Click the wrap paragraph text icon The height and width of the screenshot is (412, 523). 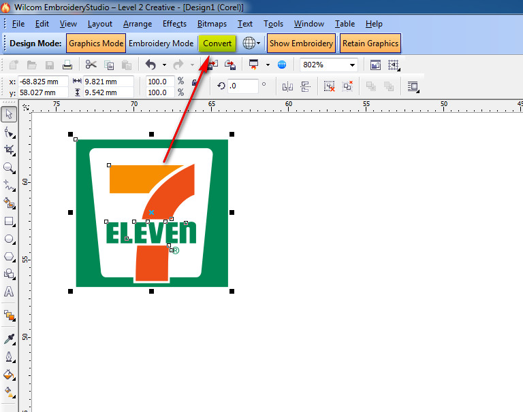tap(413, 86)
